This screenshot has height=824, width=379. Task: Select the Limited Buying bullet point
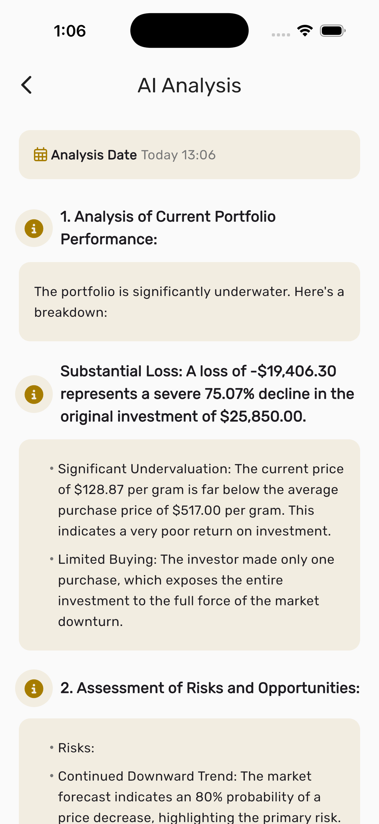point(195,590)
